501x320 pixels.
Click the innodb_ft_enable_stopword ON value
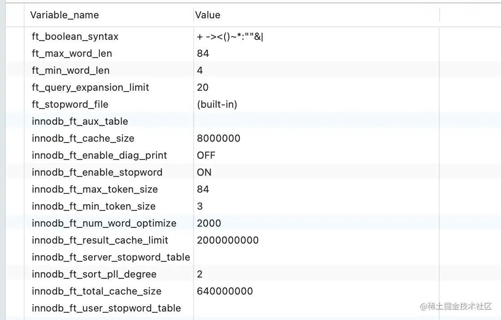(204, 172)
